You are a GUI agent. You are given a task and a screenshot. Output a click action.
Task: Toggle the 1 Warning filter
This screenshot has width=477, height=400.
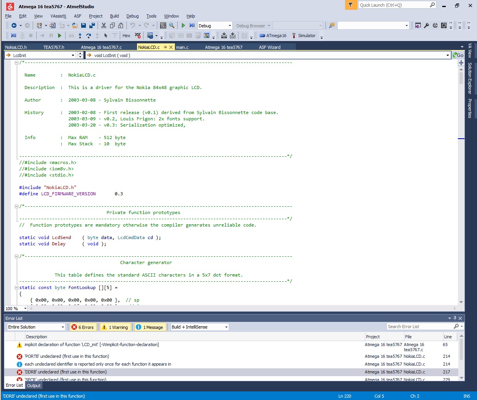[115, 327]
